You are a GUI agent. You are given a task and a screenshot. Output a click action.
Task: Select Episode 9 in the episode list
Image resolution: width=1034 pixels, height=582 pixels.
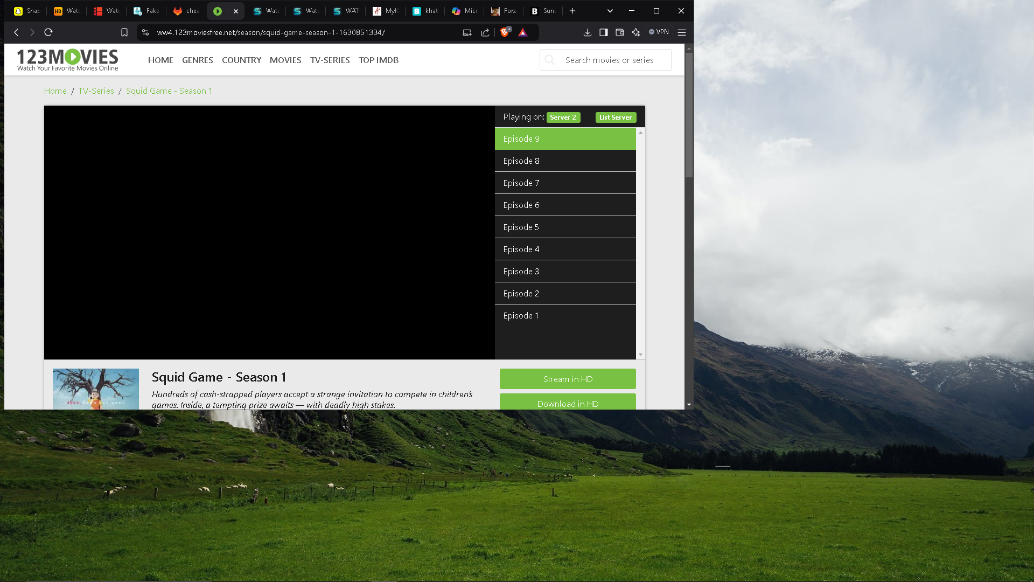click(565, 138)
